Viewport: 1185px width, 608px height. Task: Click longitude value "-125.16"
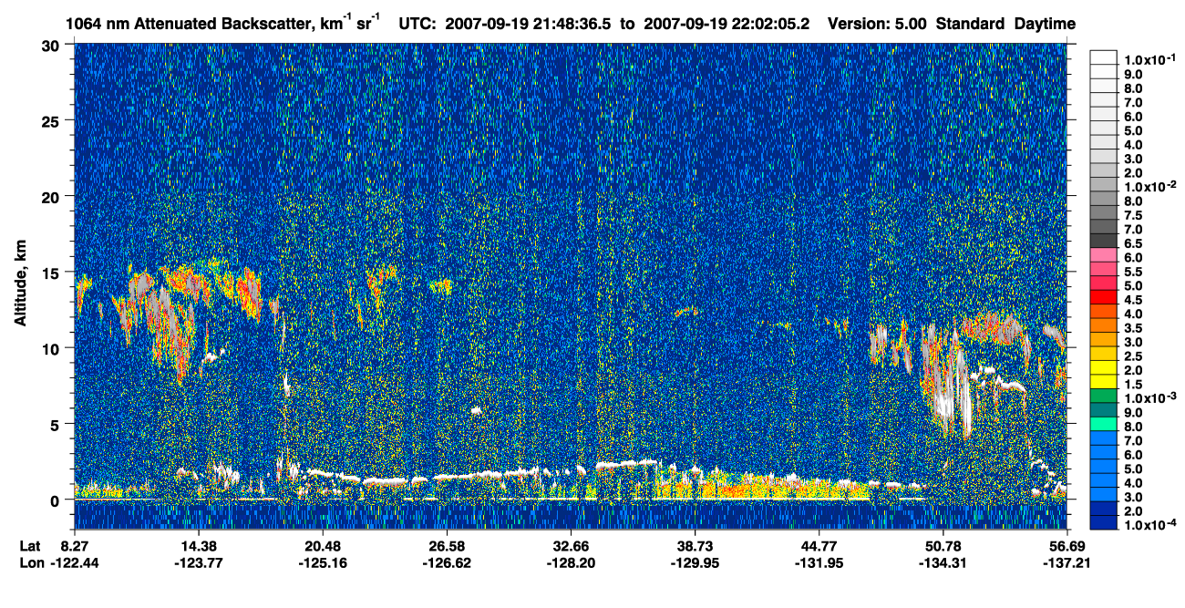[x=322, y=562]
